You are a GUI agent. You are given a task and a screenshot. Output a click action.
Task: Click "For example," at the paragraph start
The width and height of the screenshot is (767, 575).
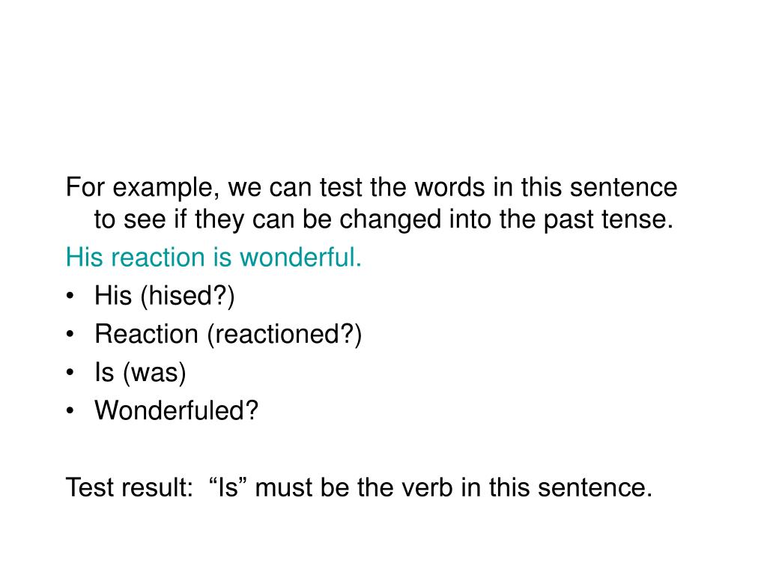(143, 188)
